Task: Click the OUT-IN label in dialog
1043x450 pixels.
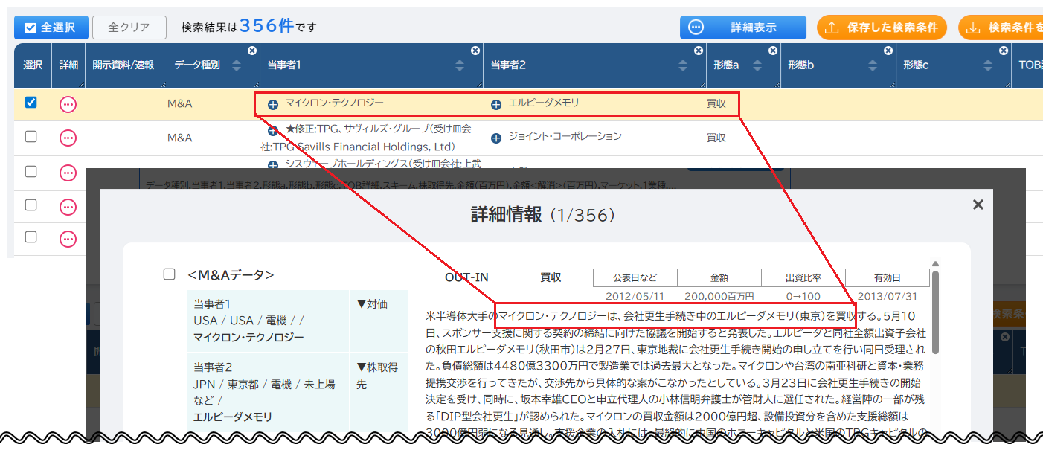Action: pyautogui.click(x=466, y=277)
